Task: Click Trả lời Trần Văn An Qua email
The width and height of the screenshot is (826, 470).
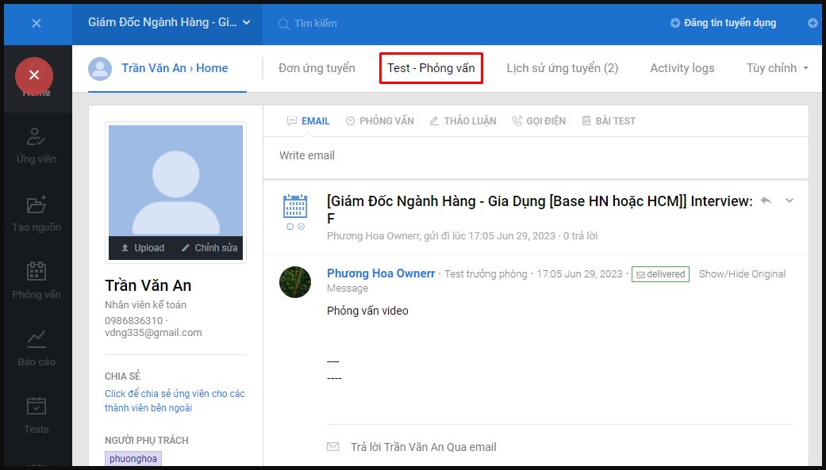Action: tap(424, 447)
